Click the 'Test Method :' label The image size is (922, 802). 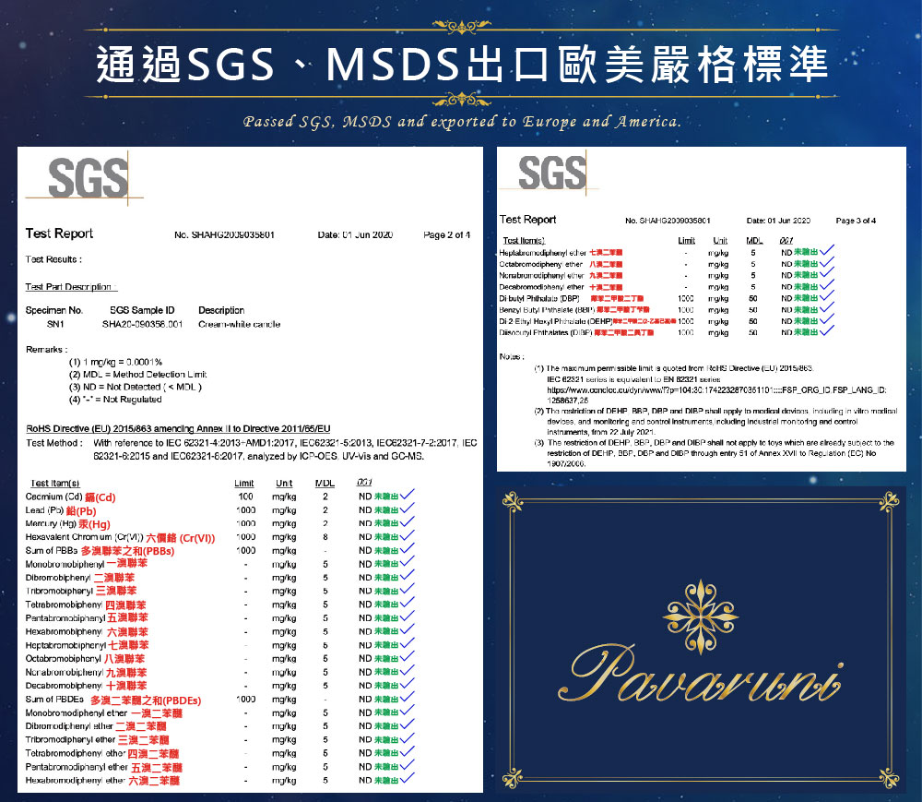54,442
